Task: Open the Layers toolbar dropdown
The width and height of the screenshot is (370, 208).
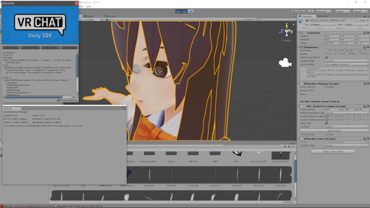Action: pos(343,11)
